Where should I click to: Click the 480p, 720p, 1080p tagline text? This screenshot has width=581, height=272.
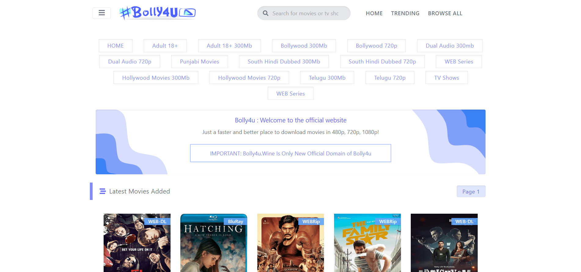point(290,132)
